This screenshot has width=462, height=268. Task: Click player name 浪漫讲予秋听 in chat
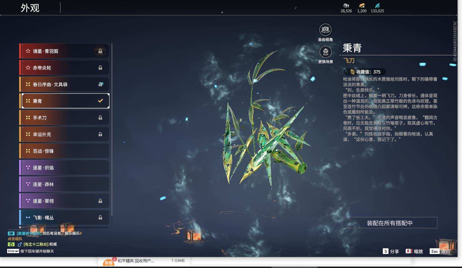pos(29,233)
